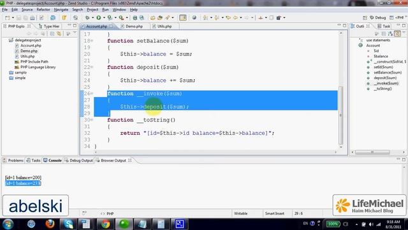
Task: Click the External Tools toolbar icon
Action: click(121, 18)
